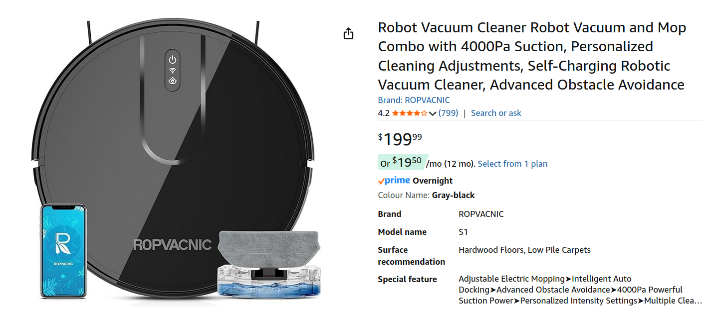This screenshot has width=710, height=309.
Task: Click the home icon on the vacuum
Action: pos(173,81)
